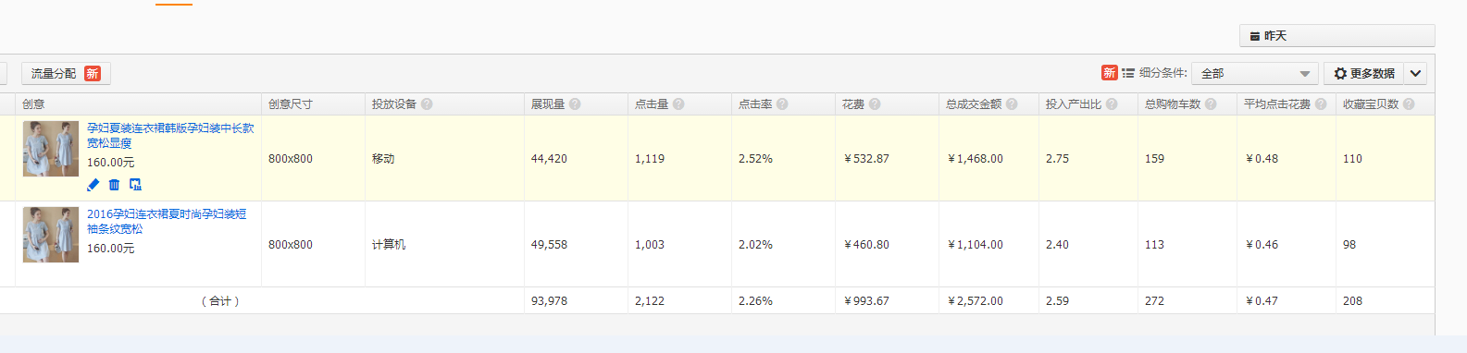Open the 细分条件 全部 dropdown

point(1254,74)
